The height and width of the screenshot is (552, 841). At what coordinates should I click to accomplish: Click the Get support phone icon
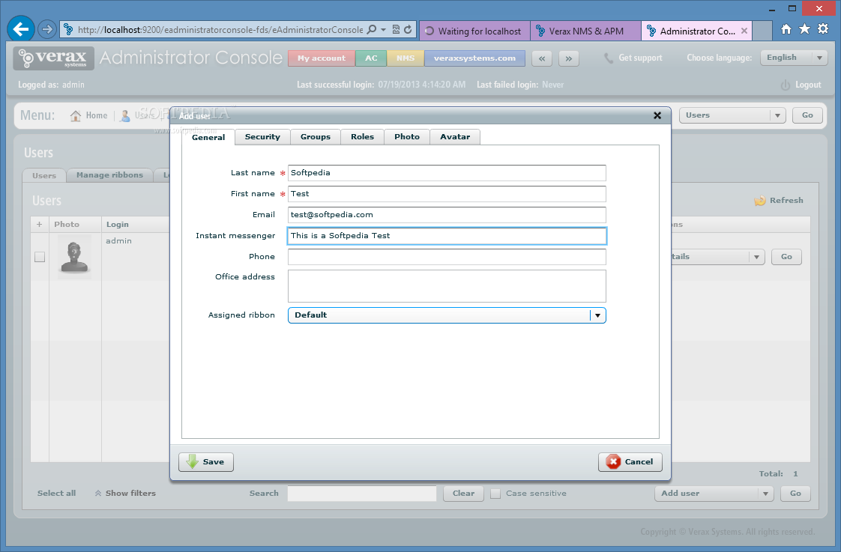click(x=608, y=58)
